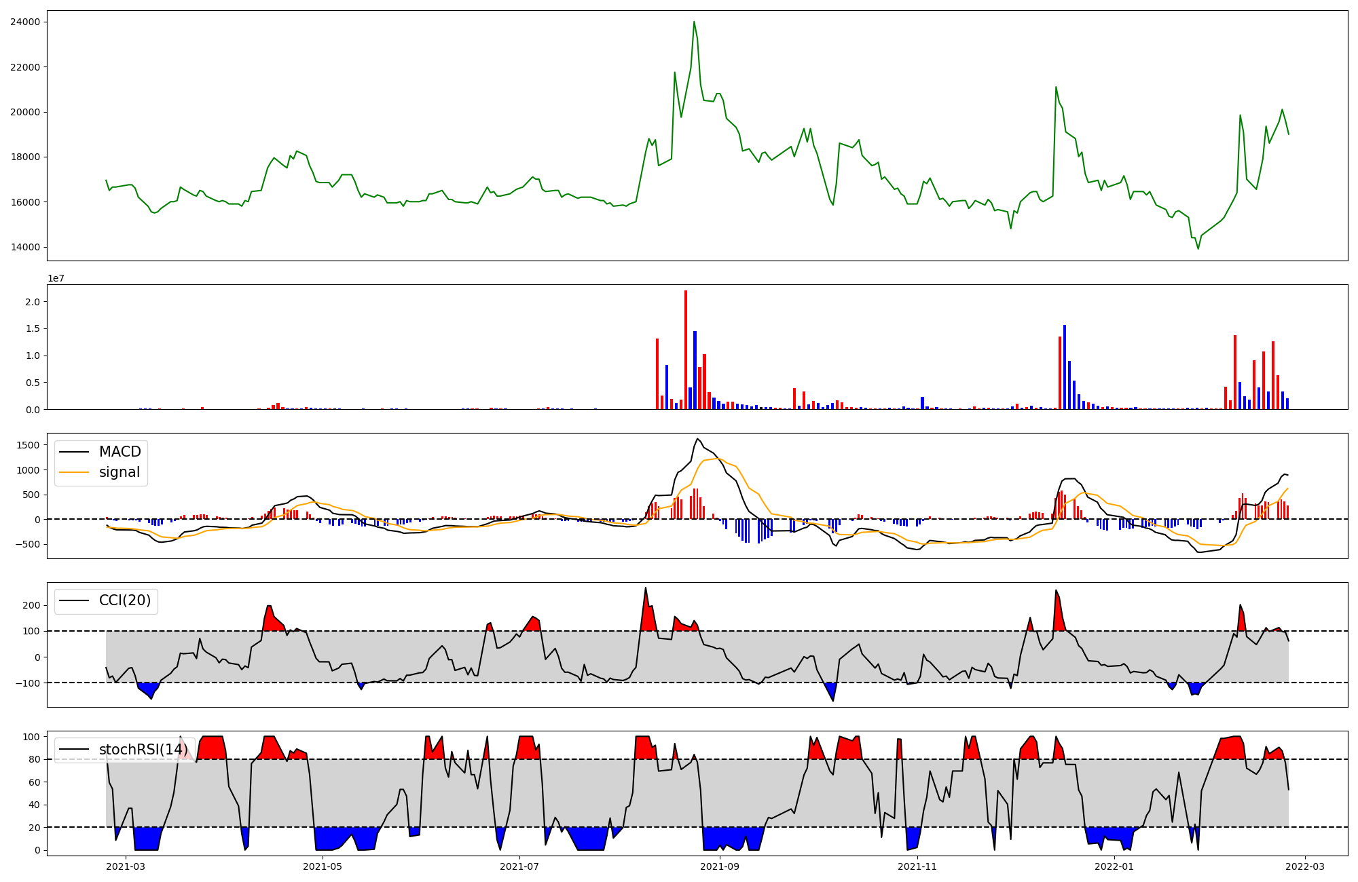
Task: Click the 1500 MACD axis label
Action: click(x=29, y=445)
